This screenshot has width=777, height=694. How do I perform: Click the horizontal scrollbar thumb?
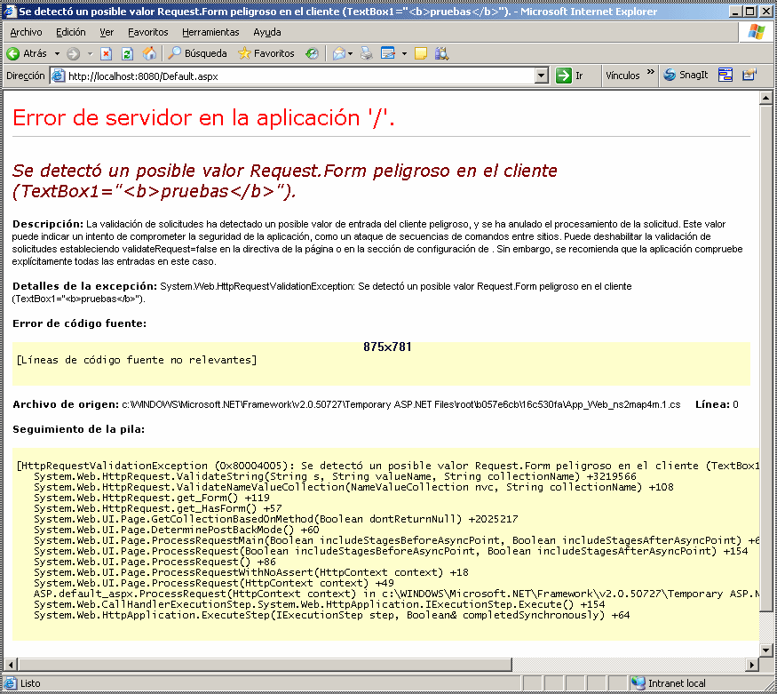(x=265, y=665)
